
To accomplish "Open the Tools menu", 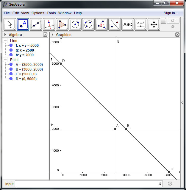I will [x=51, y=13].
